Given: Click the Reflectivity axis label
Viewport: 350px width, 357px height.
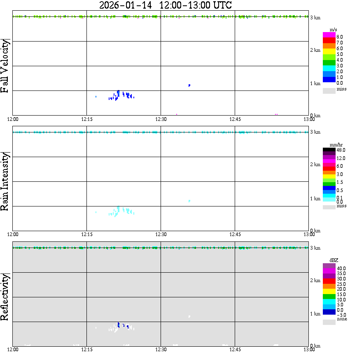Looking at the screenshot, I should (x=5, y=297).
